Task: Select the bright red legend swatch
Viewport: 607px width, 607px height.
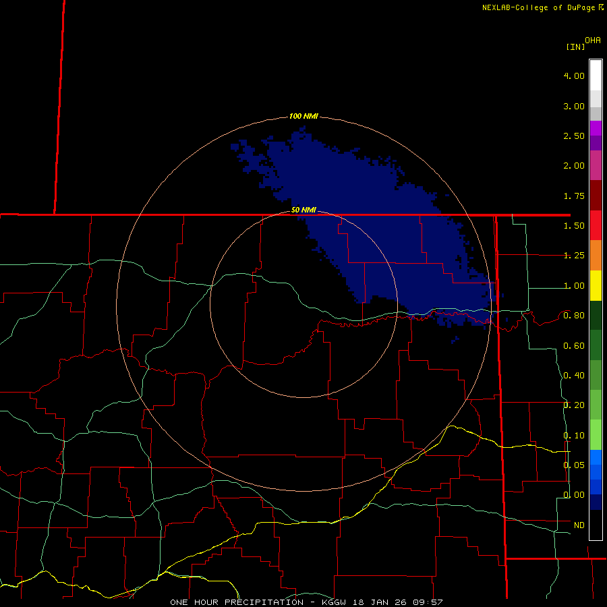Action: 596,225
